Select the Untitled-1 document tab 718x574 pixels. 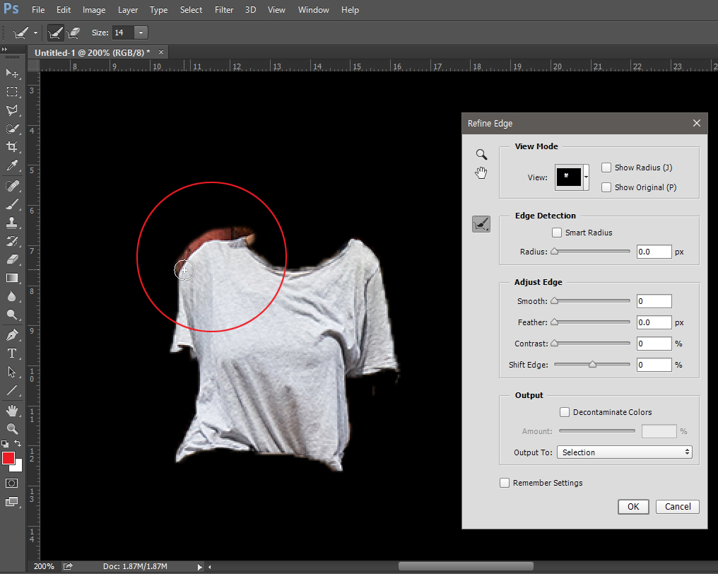pyautogui.click(x=93, y=53)
